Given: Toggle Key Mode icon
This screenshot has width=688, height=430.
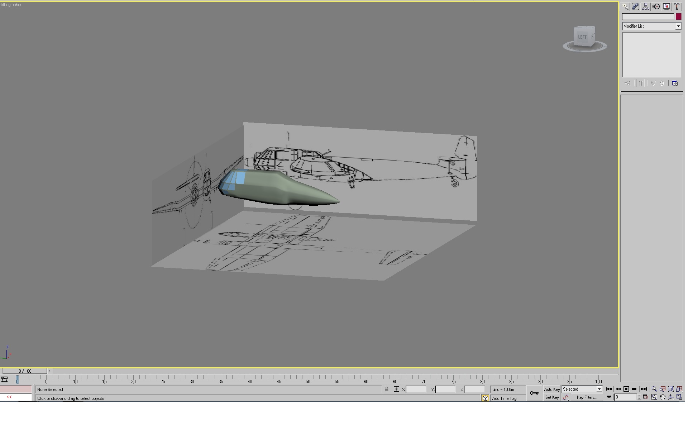Looking at the screenshot, I should click(x=609, y=397).
